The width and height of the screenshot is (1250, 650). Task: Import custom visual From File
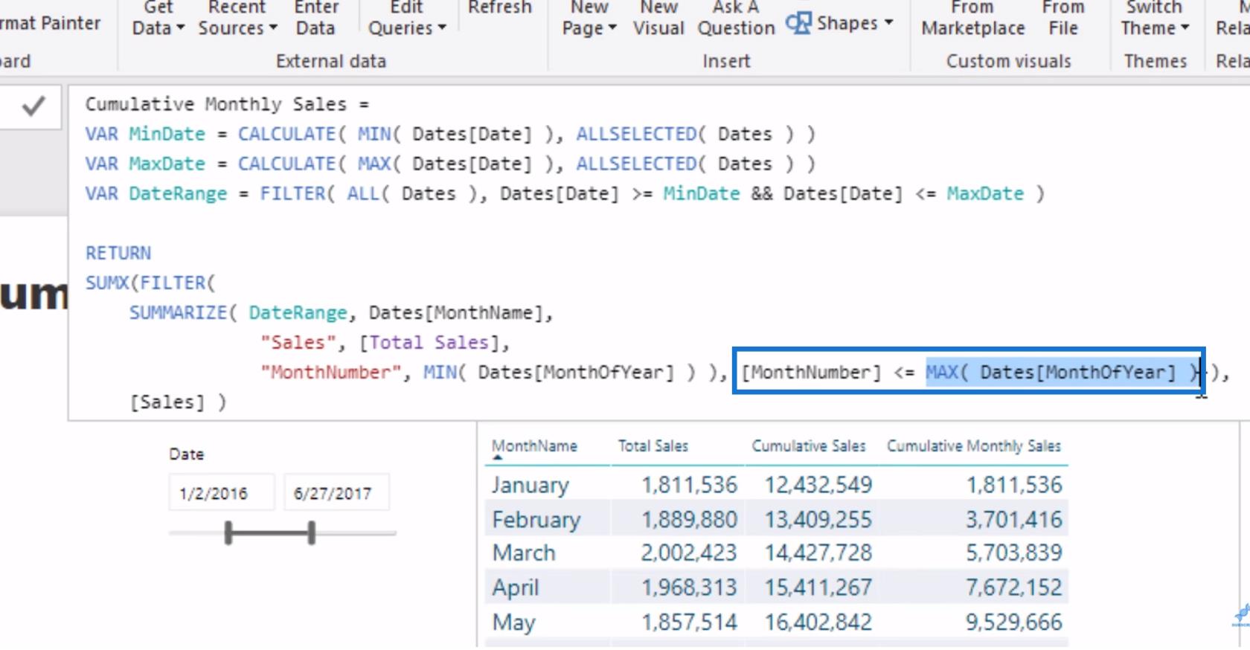click(1063, 19)
